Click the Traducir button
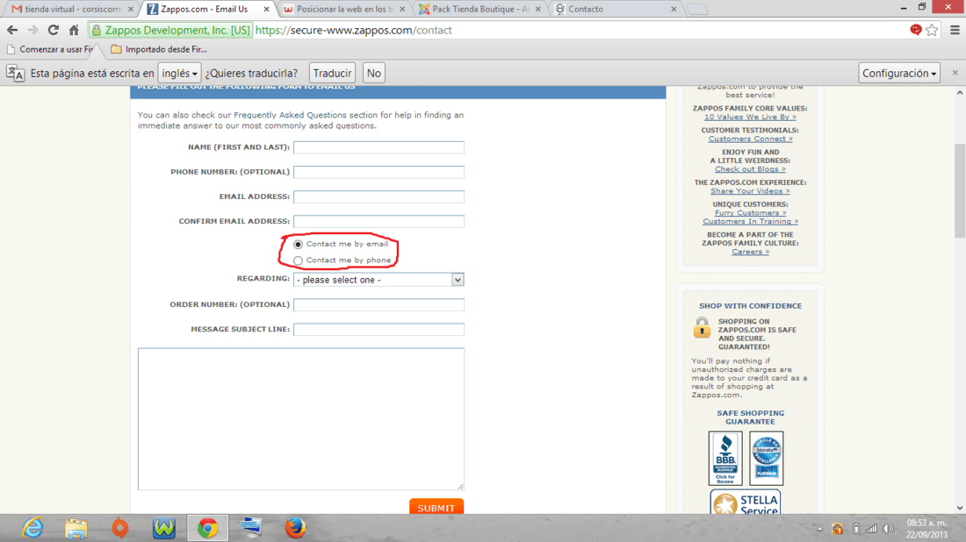 coord(332,73)
